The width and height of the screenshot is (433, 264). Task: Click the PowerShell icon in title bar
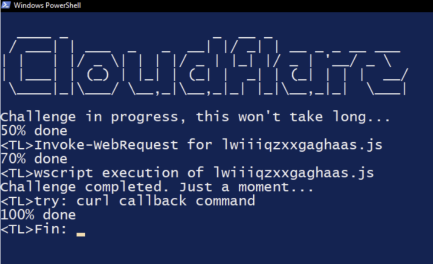point(6,5)
